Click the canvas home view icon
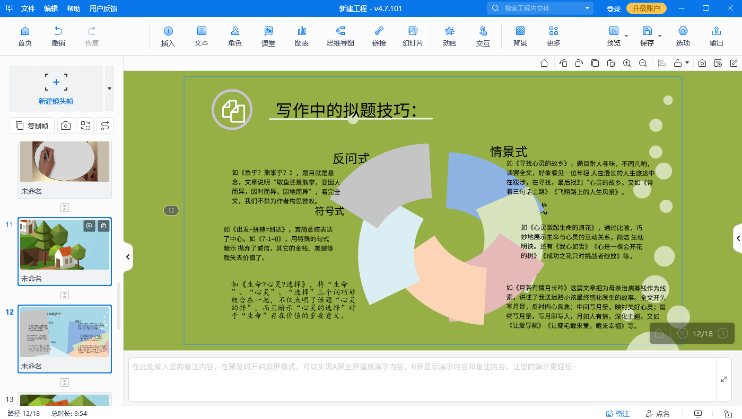The image size is (742, 419). click(544, 63)
